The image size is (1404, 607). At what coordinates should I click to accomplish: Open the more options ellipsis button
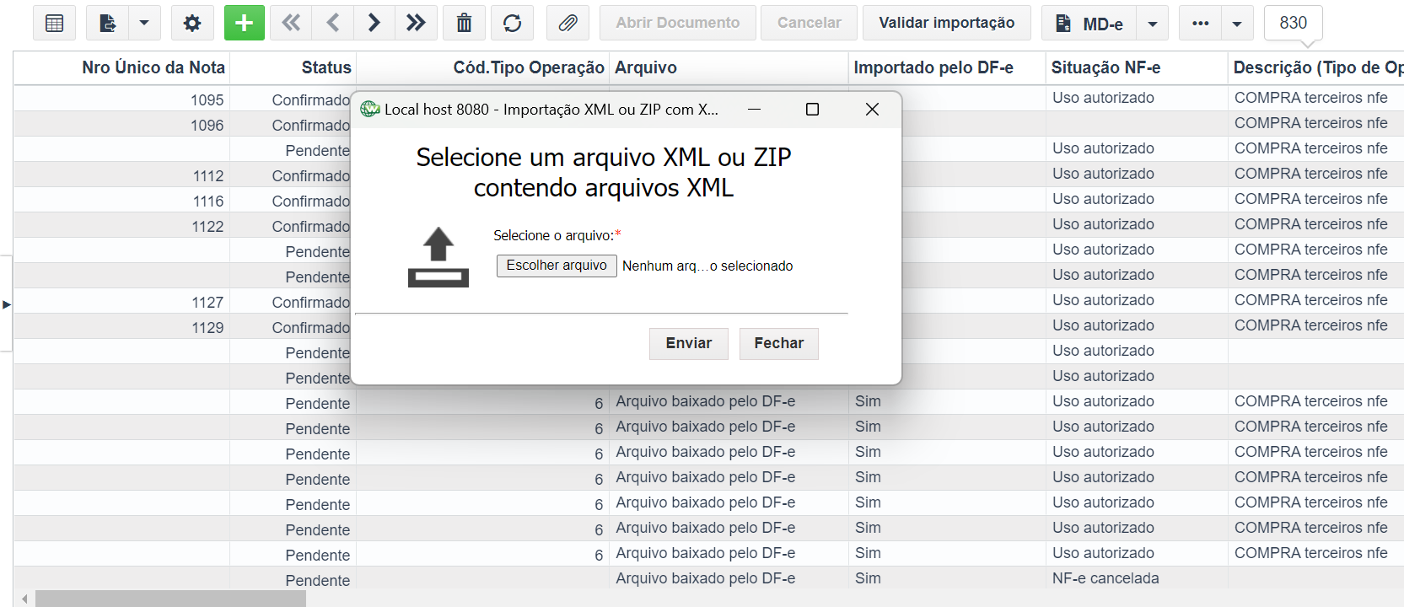coord(1201,24)
